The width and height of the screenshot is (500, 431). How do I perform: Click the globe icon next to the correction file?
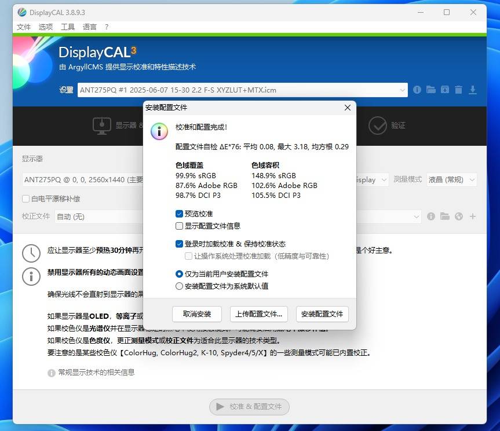point(459,216)
